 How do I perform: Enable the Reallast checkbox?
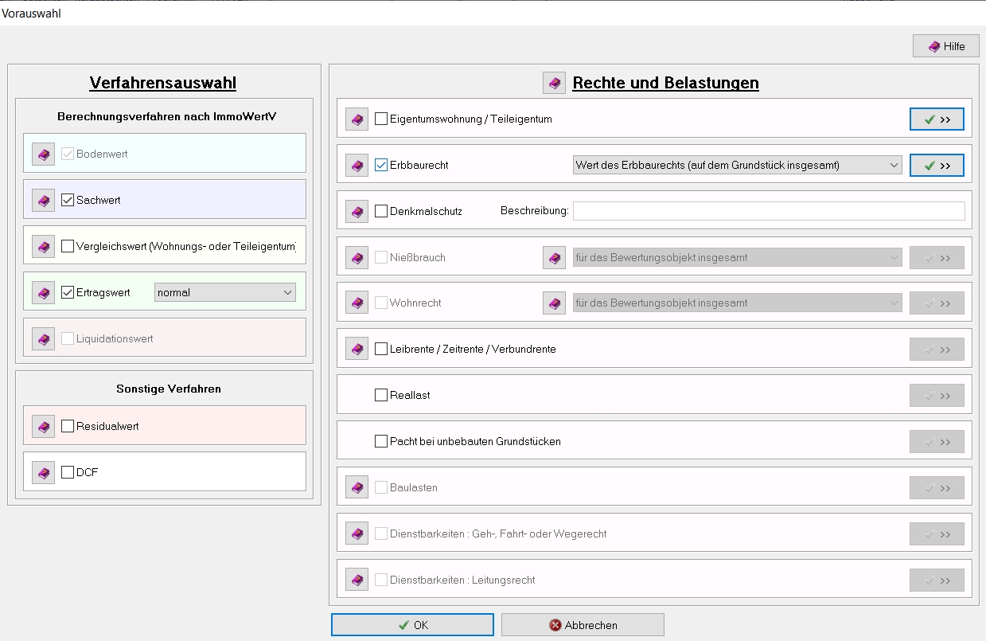coord(381,396)
